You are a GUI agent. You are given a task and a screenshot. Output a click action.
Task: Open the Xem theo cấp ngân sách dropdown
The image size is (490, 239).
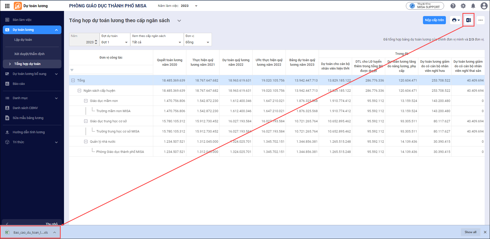coord(157,39)
